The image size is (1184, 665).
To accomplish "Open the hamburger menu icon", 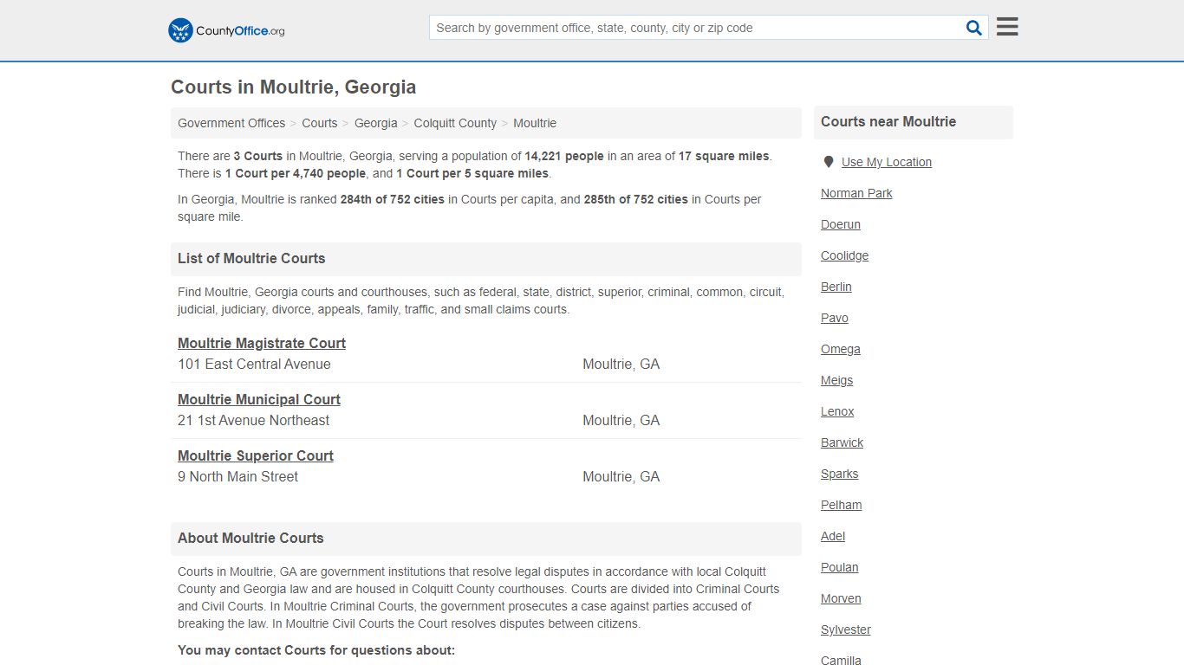I will [x=1007, y=27].
